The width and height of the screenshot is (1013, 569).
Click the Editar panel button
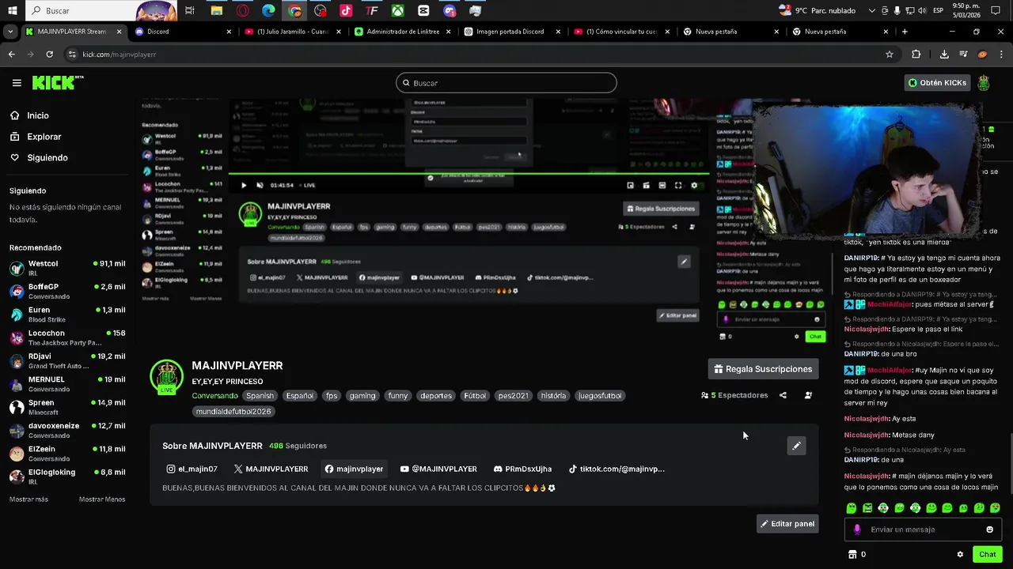tap(787, 523)
